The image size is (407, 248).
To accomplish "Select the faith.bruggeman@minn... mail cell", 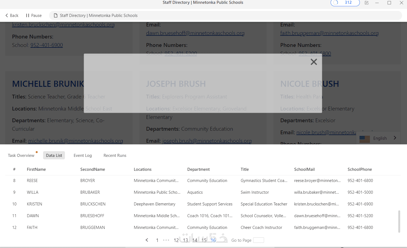I will tap(317, 228).
